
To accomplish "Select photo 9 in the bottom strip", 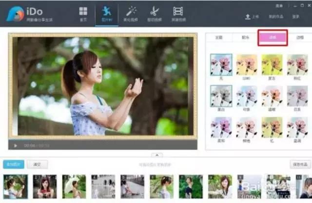I will pyautogui.click(x=249, y=186).
